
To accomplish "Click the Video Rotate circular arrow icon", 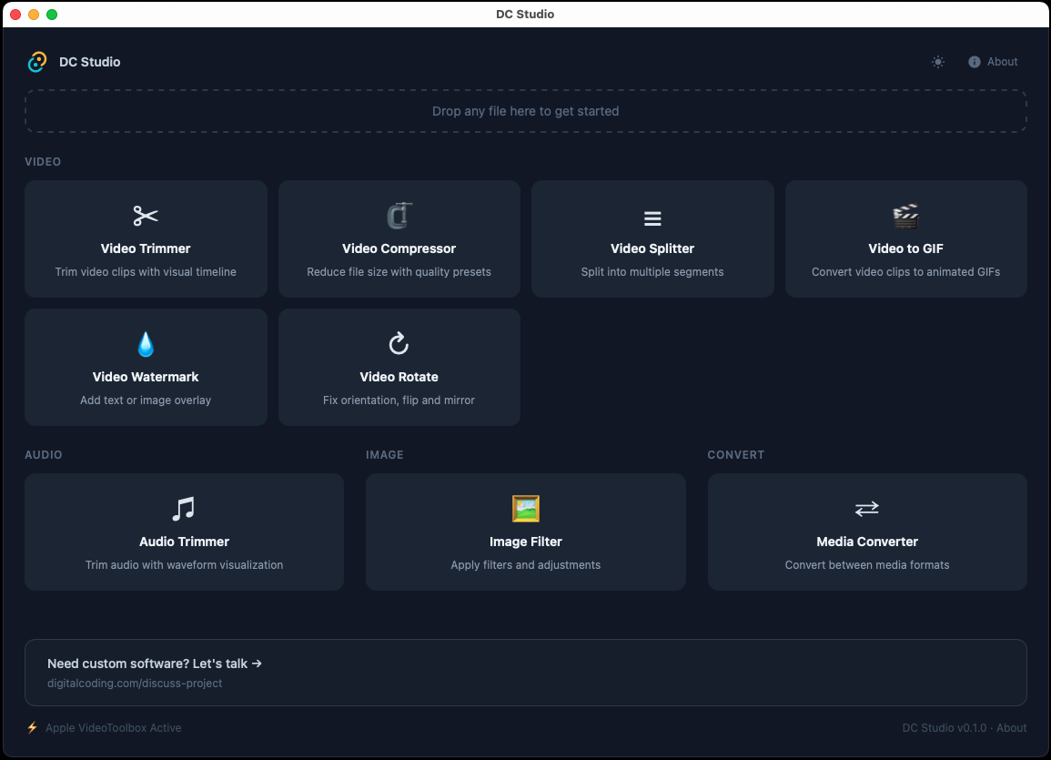I will click(x=399, y=344).
